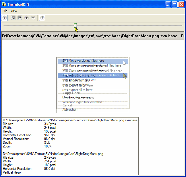Toggle the image info question mark button
The image size is (186, 177).
click(42, 18)
